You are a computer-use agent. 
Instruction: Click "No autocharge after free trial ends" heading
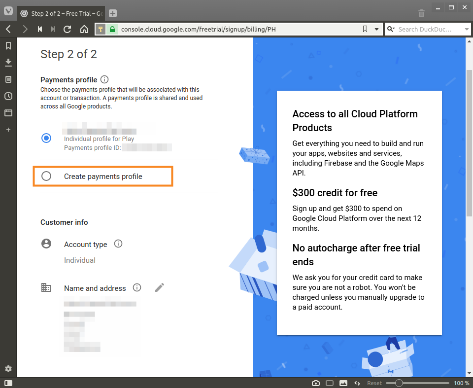(x=356, y=255)
